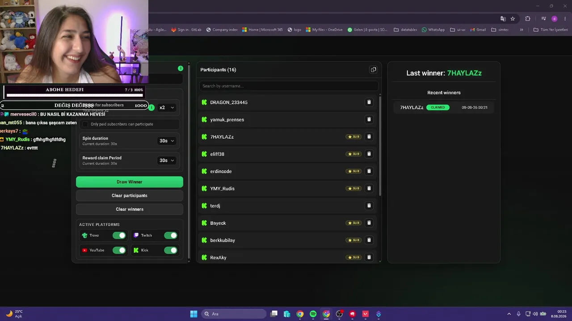Open the Gmail bookmark

pos(478,30)
